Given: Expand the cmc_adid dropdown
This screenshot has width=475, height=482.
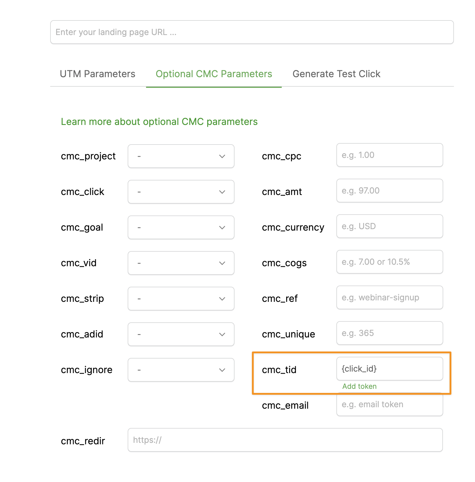Looking at the screenshot, I should pos(181,334).
